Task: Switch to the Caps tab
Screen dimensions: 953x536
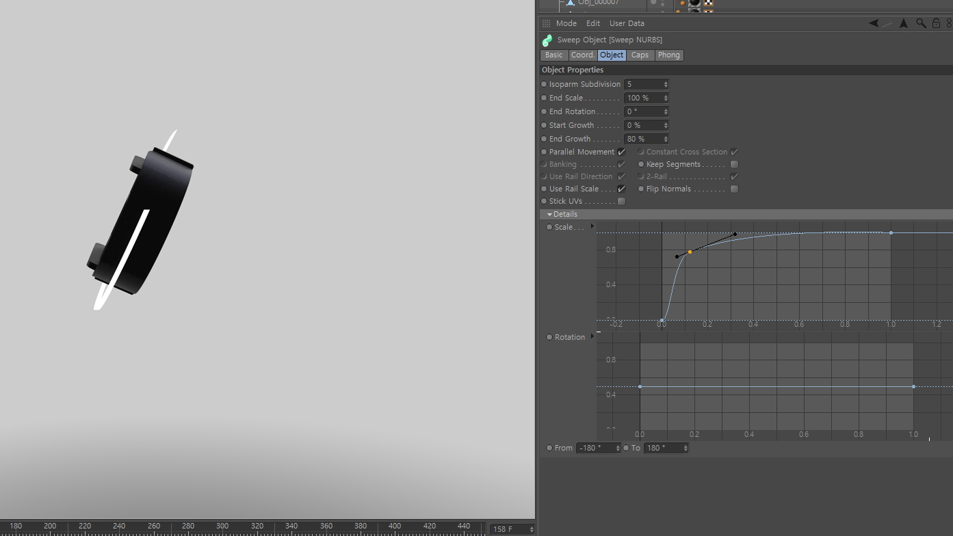Action: click(x=640, y=55)
